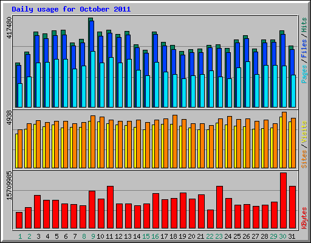Select the cyan Pages bar for day 1
This screenshot has width=311, height=243.
tap(20, 95)
